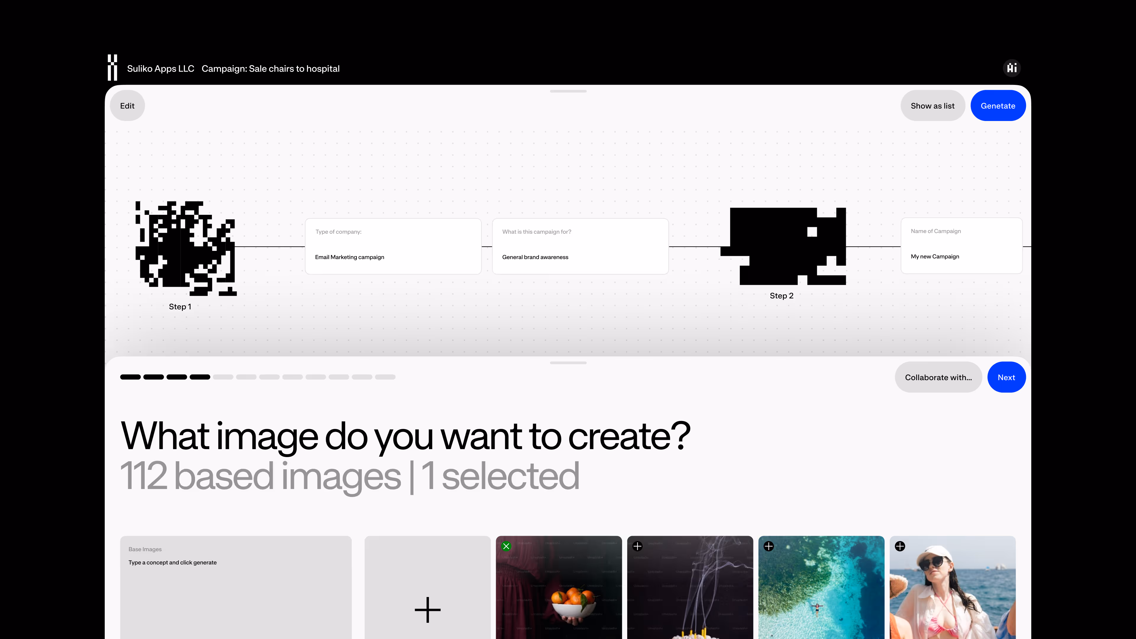Deselect the oranges image using the green X
The image size is (1136, 639).
click(x=506, y=546)
